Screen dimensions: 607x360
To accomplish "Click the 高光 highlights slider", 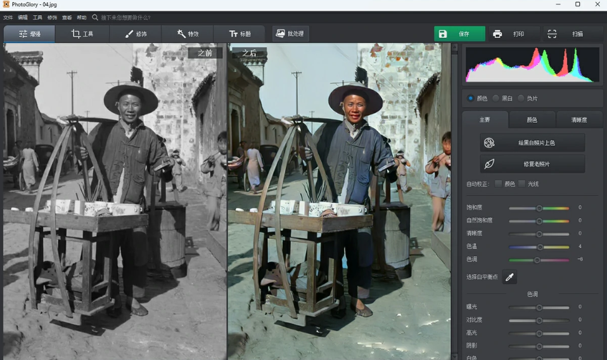I will [x=539, y=333].
